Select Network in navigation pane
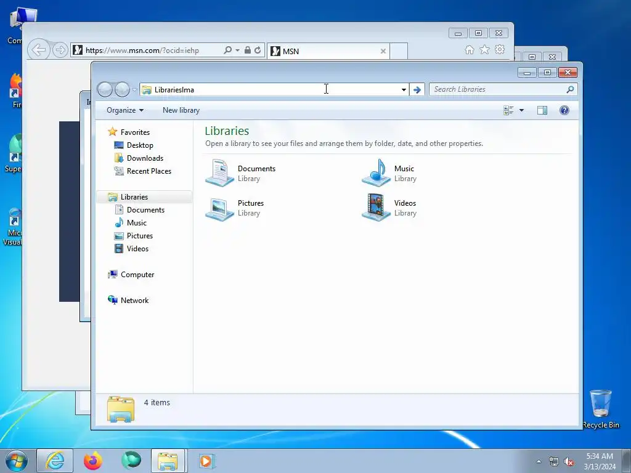The width and height of the screenshot is (631, 473). pos(135,301)
